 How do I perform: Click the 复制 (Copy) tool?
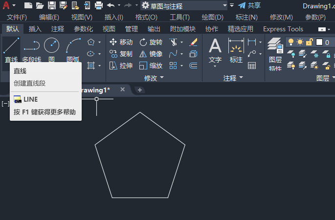121,54
